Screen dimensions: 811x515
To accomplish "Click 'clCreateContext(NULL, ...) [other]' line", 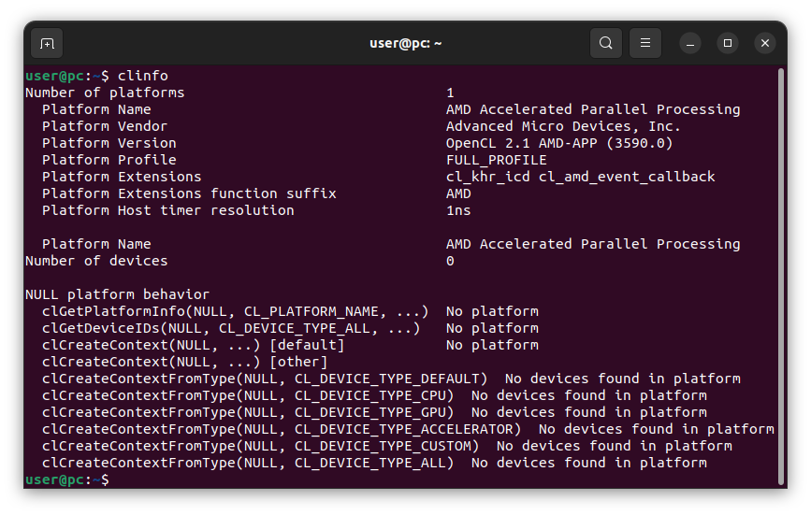I will (184, 362).
